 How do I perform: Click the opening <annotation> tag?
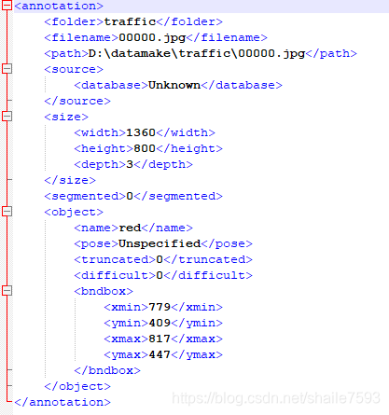pos(59,6)
